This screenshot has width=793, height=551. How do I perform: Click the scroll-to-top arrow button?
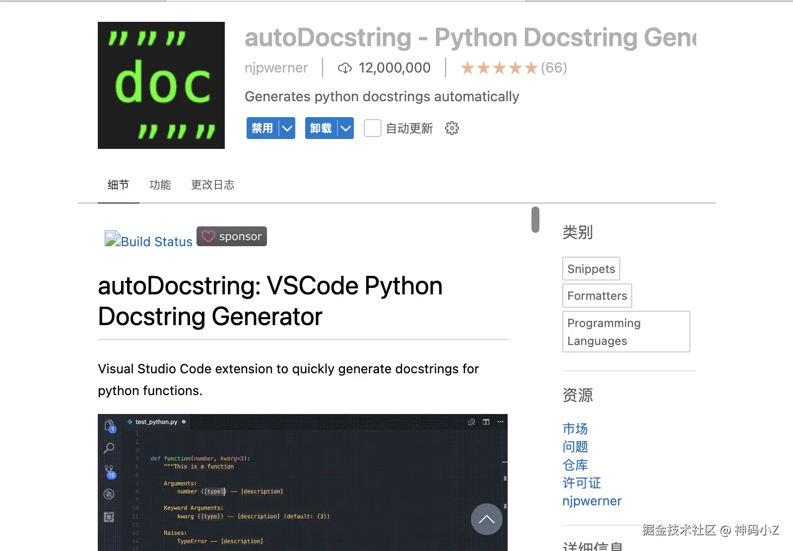486,519
